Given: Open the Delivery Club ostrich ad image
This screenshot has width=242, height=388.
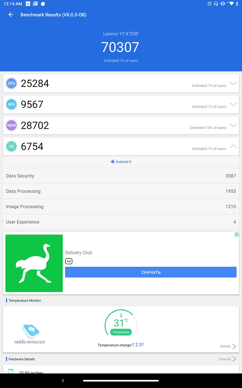Looking at the screenshot, I should (34, 263).
